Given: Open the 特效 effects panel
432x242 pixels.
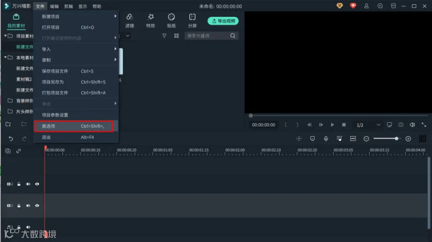Looking at the screenshot, I should [x=150, y=21].
